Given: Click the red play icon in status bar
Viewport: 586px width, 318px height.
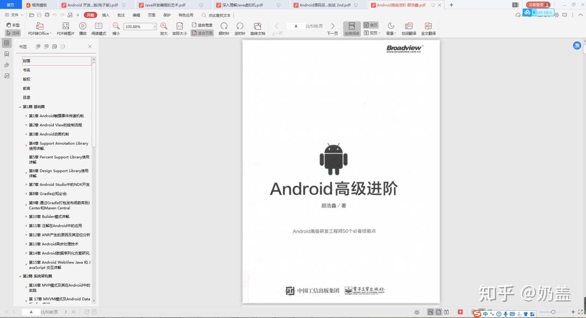Looking at the screenshot, I should pyautogui.click(x=460, y=312).
